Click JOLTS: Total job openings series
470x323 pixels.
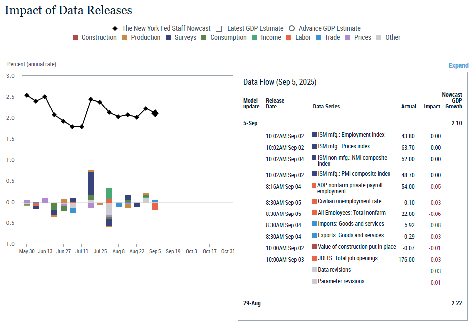point(347,258)
